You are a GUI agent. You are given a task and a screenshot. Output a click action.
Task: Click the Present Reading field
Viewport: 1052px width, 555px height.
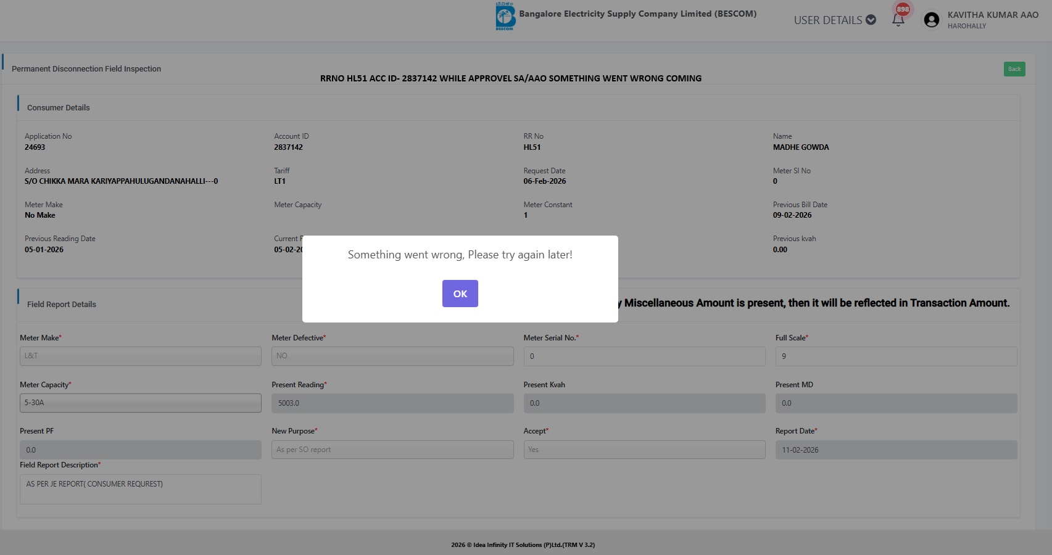392,403
